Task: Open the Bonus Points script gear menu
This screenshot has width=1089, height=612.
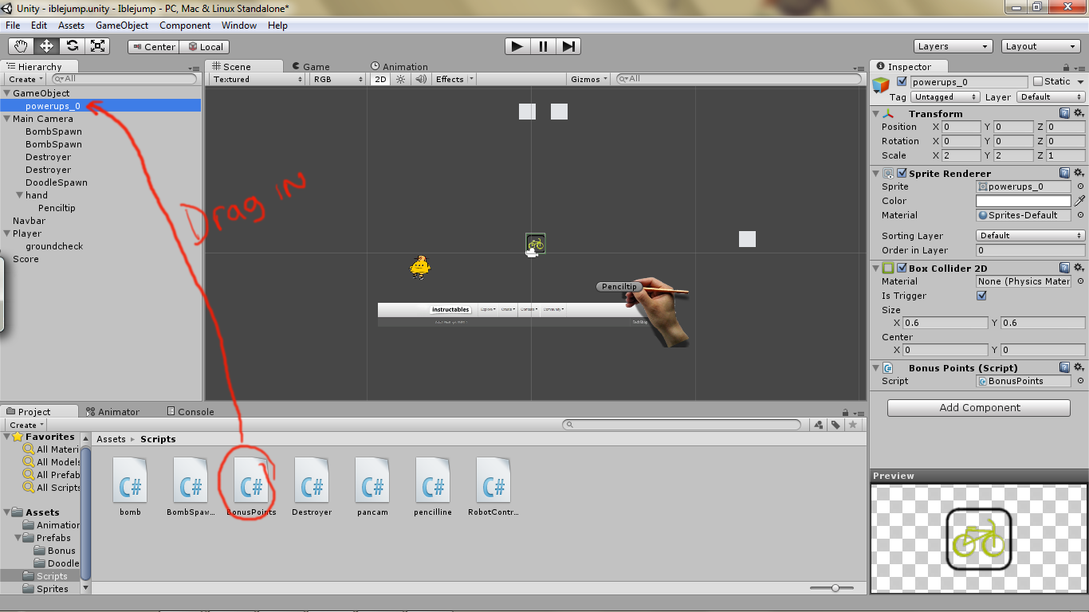Action: point(1079,367)
